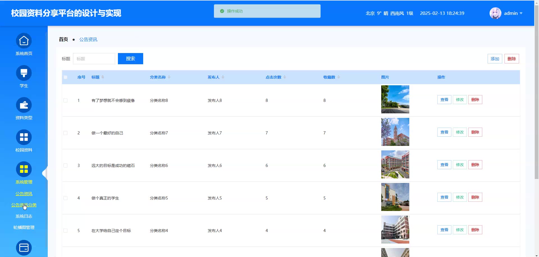Screen dimensions: 539x257
Task: Tick the checkbox for row 3
Action: pyautogui.click(x=65, y=166)
